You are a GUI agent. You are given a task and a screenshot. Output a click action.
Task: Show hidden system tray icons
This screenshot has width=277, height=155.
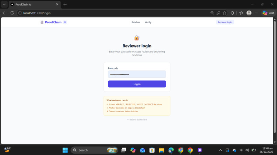[x=221, y=150]
